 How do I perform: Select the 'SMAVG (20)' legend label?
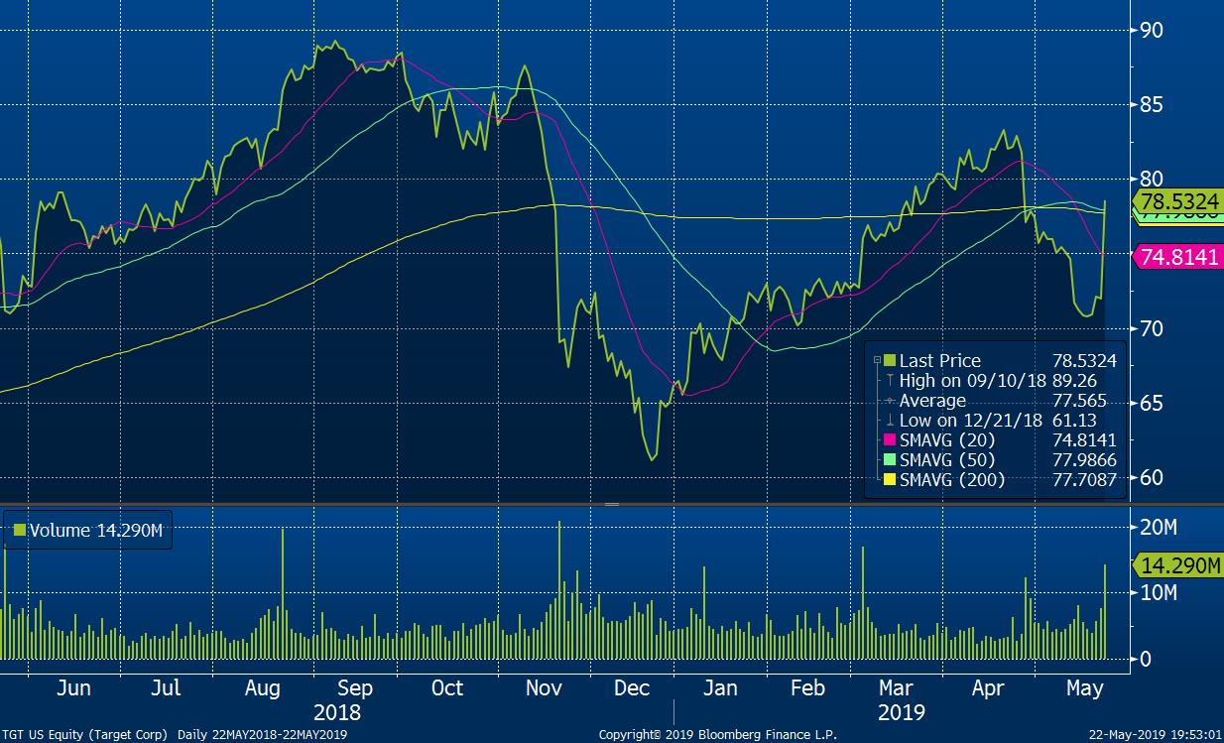(946, 440)
